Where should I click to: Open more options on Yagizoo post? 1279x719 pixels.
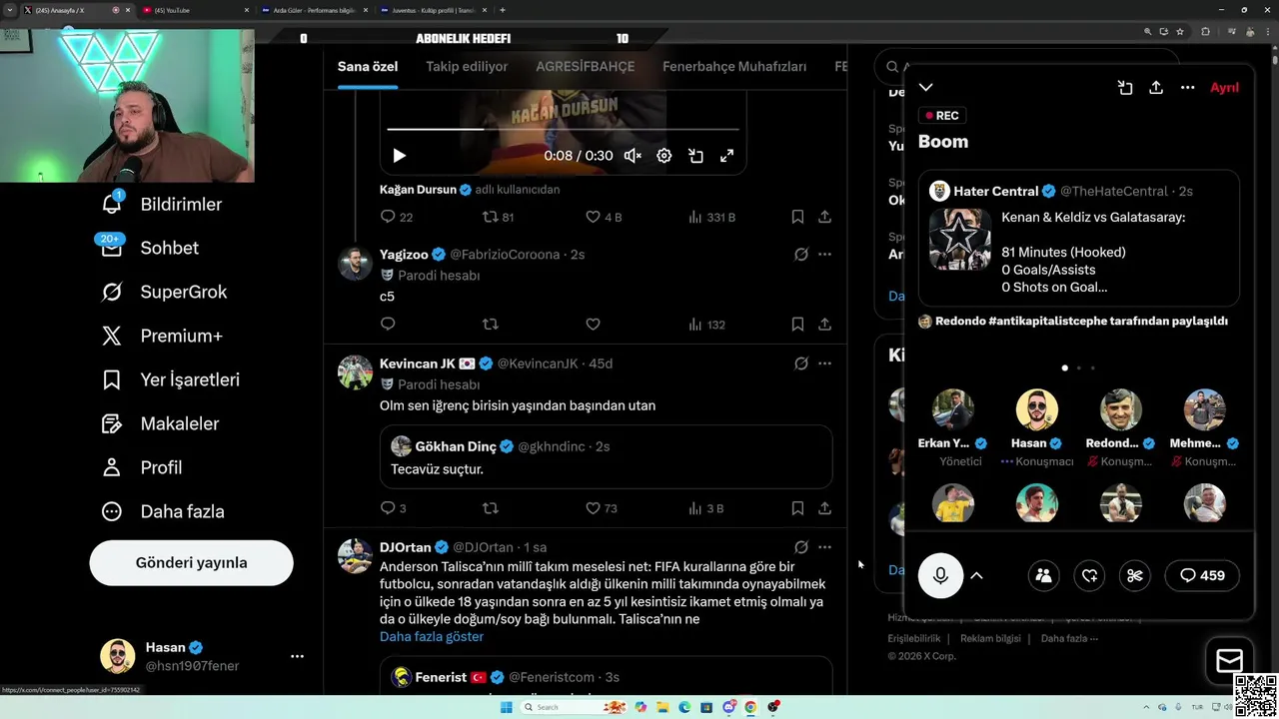824,255
